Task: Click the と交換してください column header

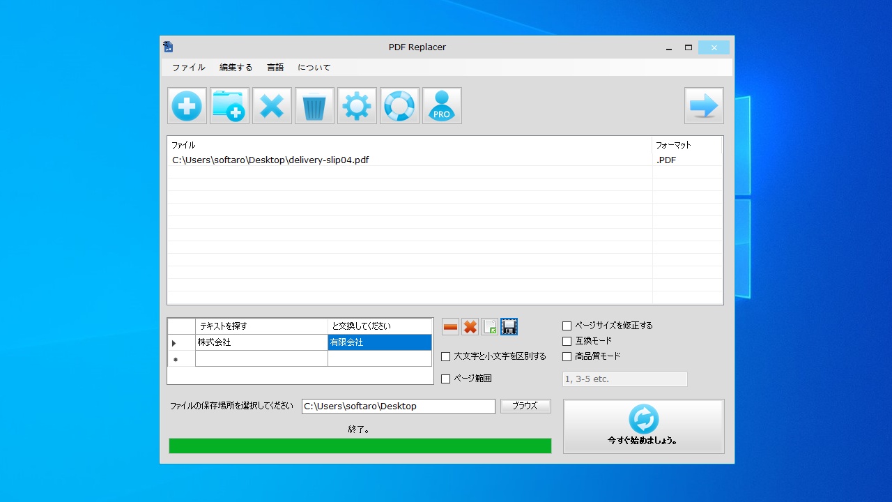Action: pos(380,326)
